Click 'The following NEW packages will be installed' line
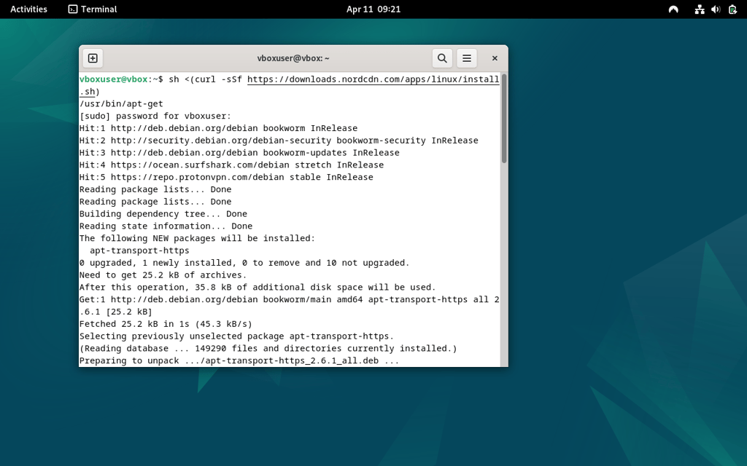747x466 pixels. (197, 238)
